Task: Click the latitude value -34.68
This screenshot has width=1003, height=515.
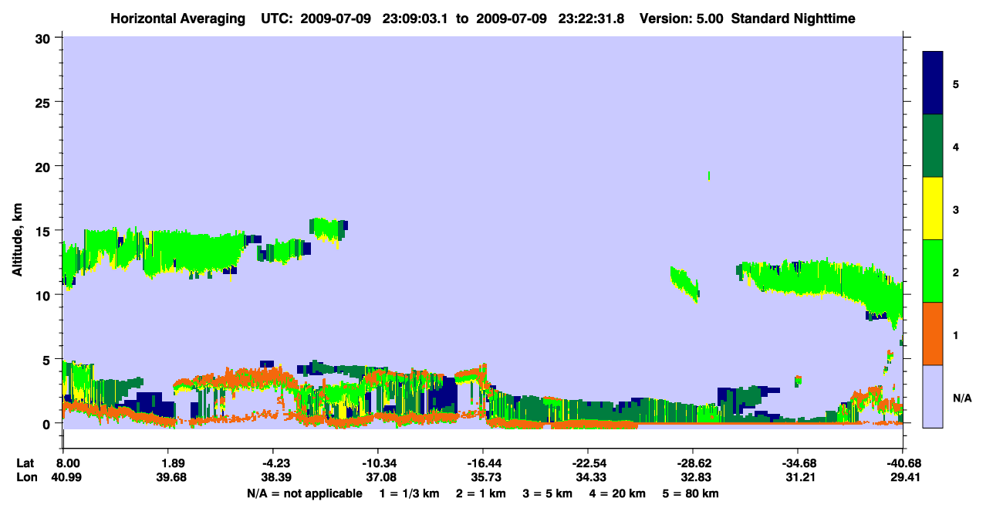Action: click(x=798, y=463)
